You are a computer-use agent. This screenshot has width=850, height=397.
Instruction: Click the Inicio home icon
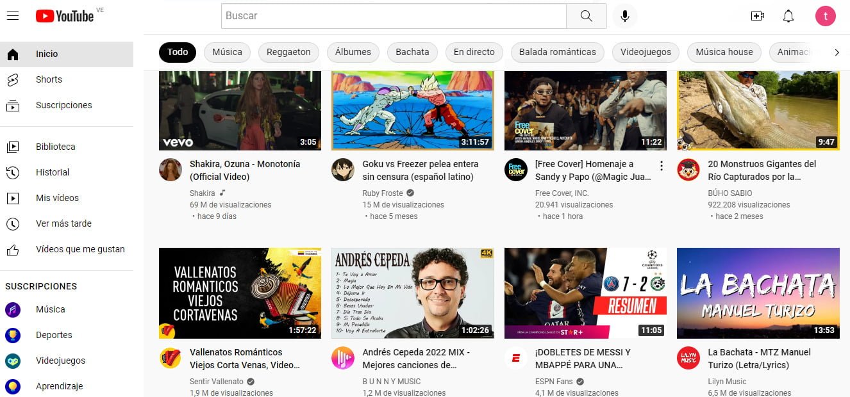coord(13,54)
